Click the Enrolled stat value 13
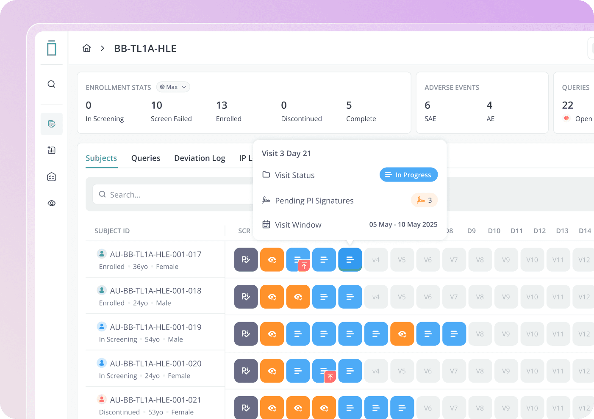 (x=222, y=105)
